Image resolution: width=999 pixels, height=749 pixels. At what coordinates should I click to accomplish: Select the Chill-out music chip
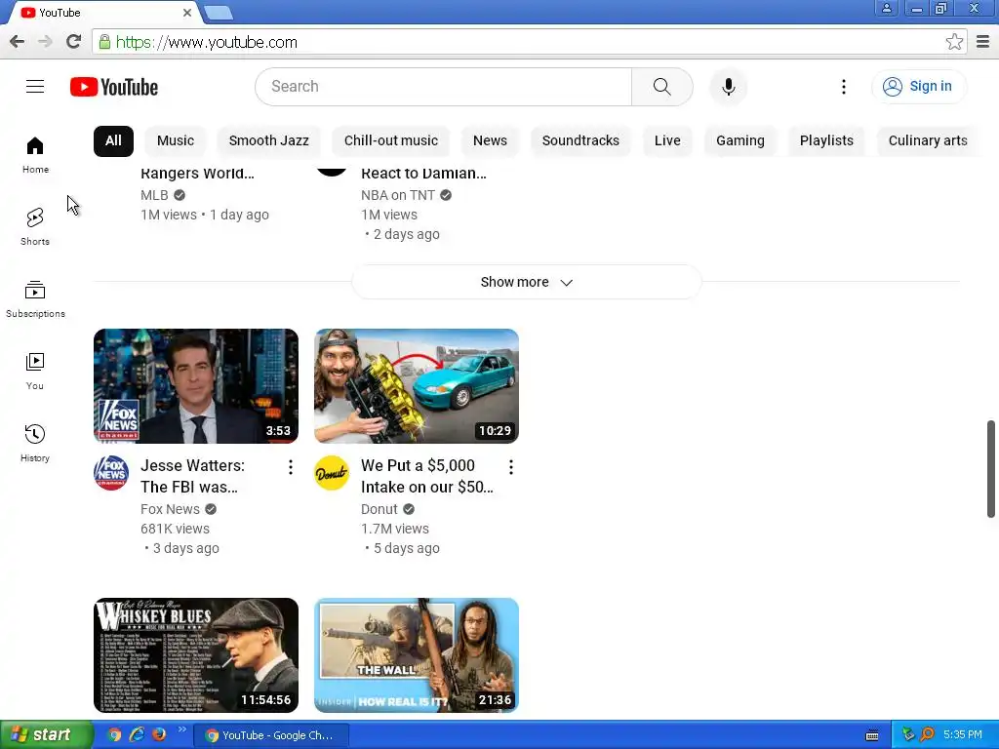click(390, 140)
